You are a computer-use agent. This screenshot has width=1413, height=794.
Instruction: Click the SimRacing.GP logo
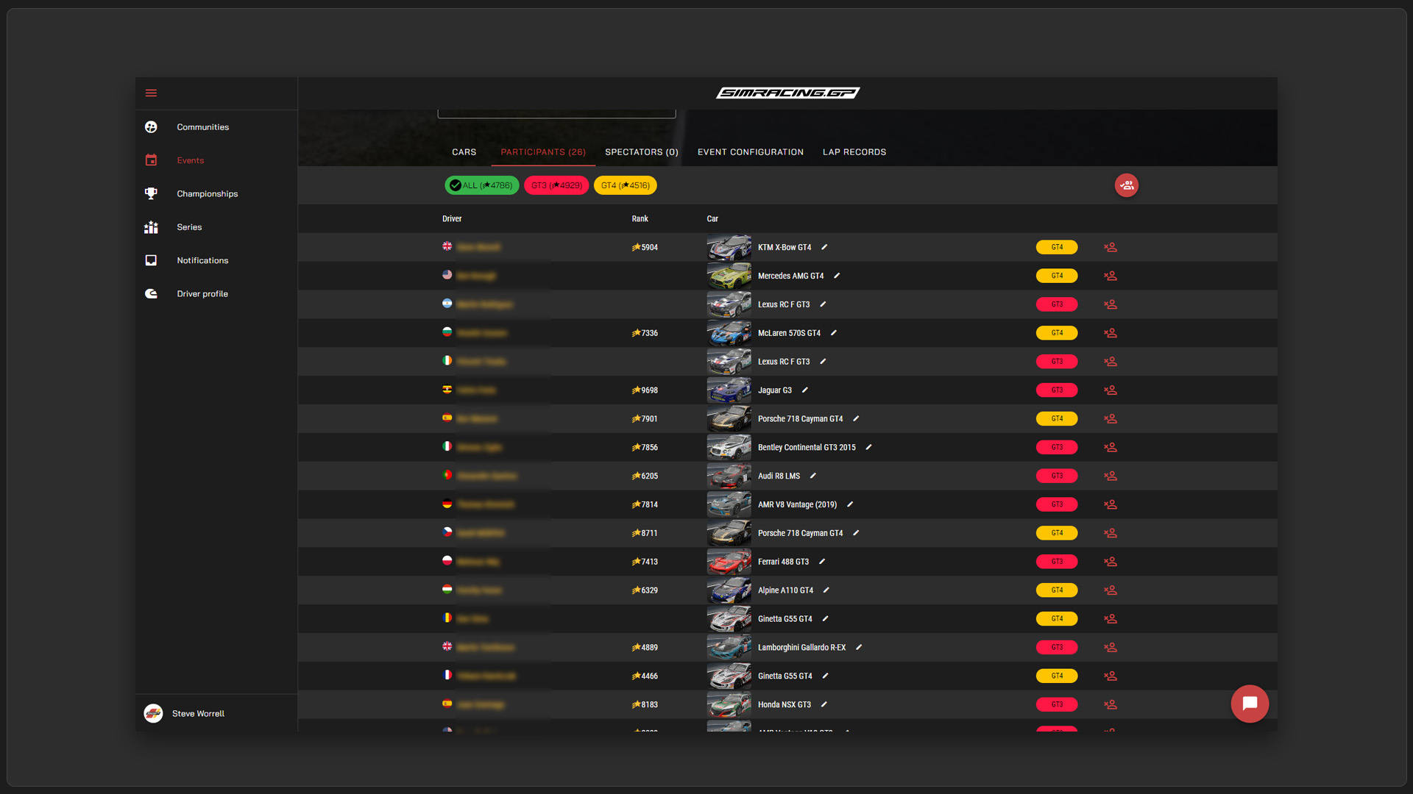point(787,93)
